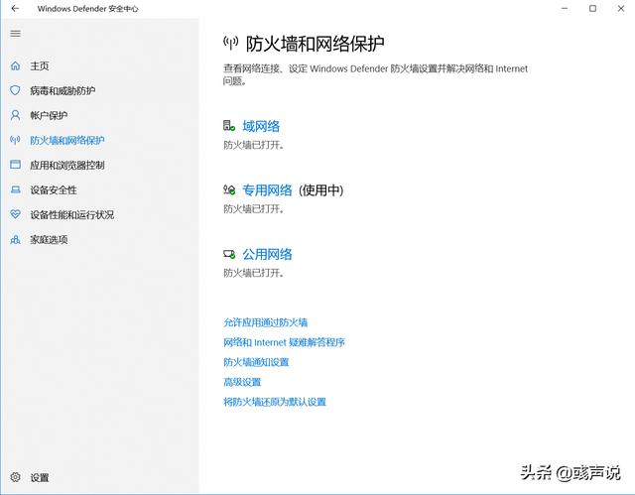The height and width of the screenshot is (495, 635).
Task: Click the 允许应用通过防火墙 link
Action: coord(266,322)
